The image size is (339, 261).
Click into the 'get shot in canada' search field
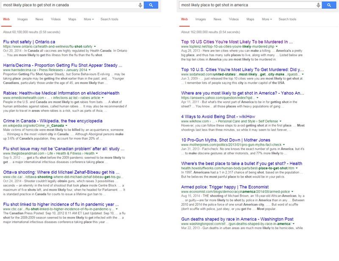(x=68, y=5)
